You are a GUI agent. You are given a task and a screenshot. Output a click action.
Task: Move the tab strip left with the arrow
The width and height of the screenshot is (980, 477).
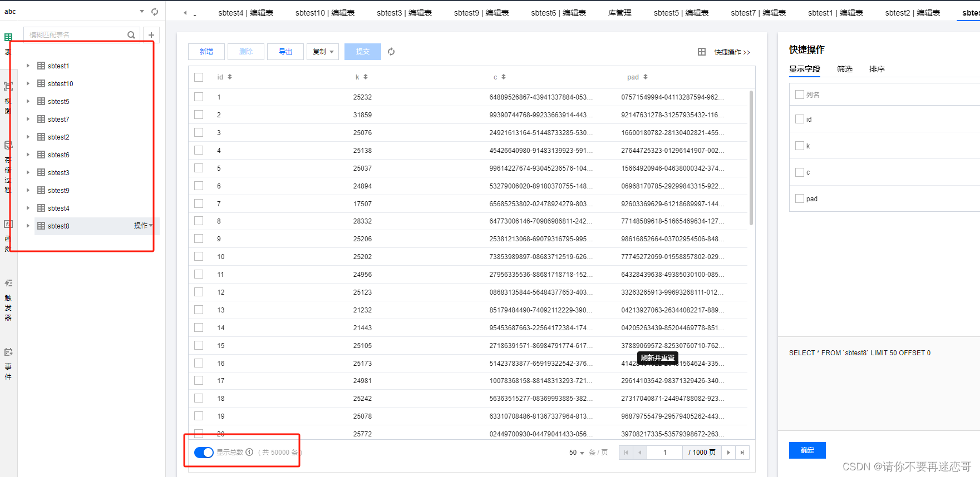[x=185, y=13]
